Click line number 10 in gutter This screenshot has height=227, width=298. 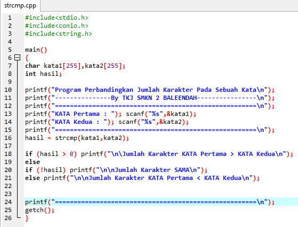[x=8, y=90]
